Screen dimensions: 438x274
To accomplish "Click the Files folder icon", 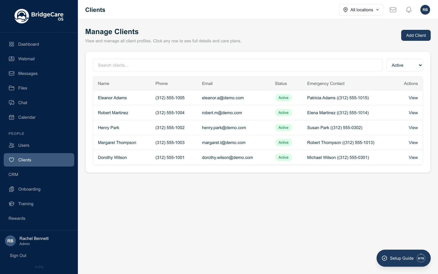I will click(12, 88).
